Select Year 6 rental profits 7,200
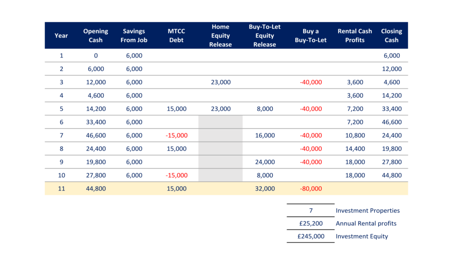 (x=355, y=122)
